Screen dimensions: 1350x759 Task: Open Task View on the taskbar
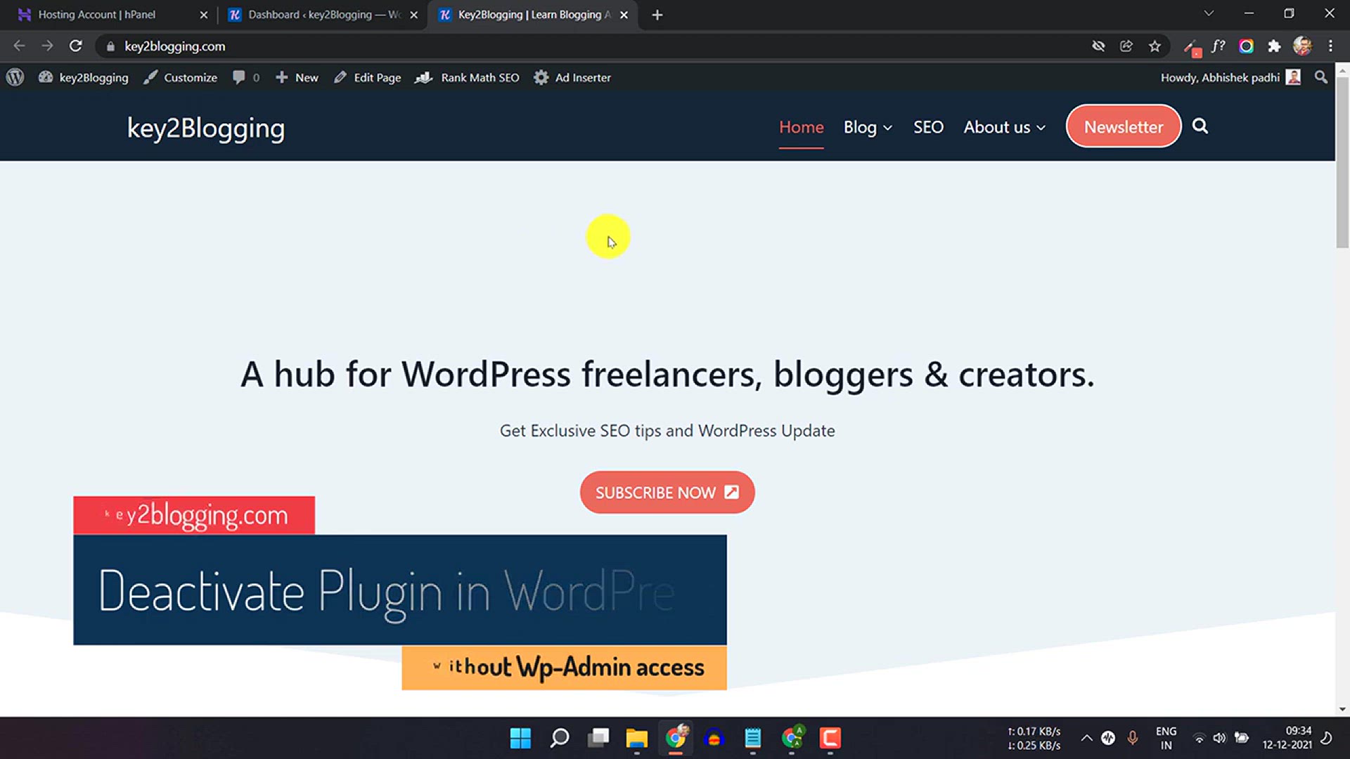(598, 738)
